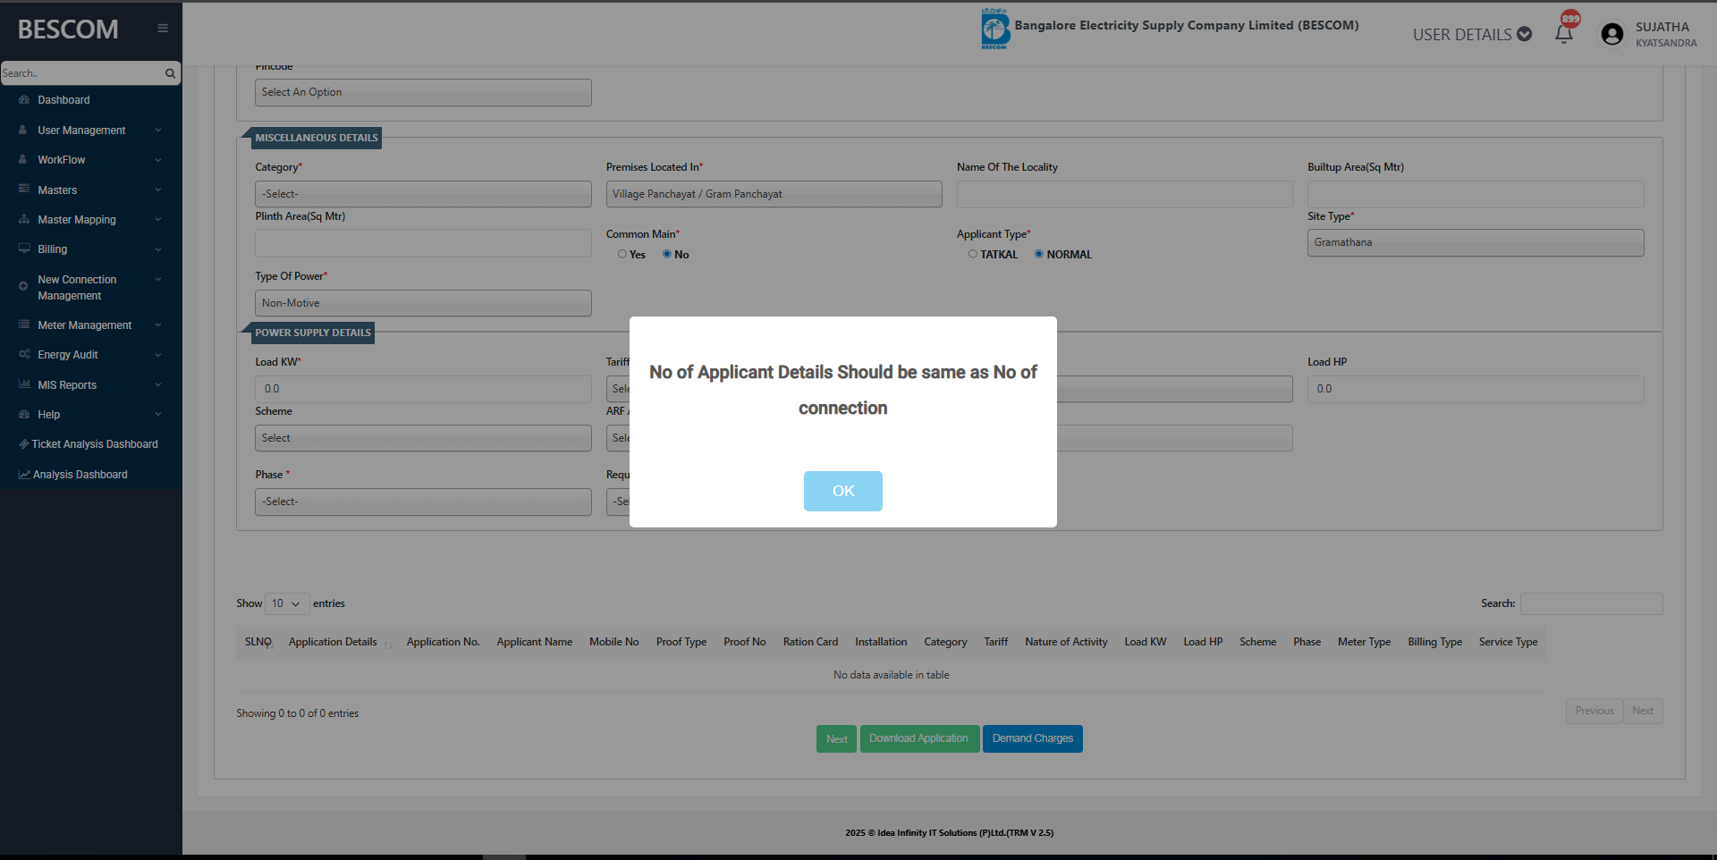
Task: Sort by Applicant Name column header
Action: tap(535, 642)
